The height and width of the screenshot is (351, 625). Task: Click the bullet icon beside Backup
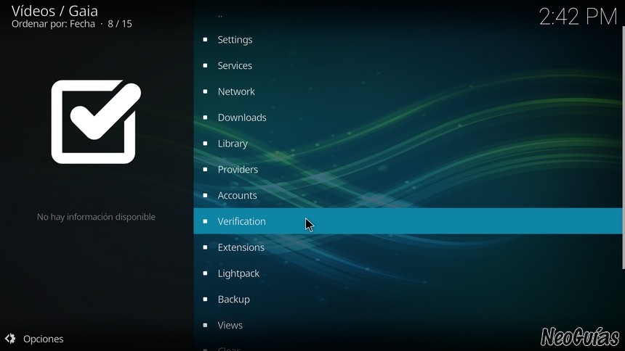click(x=205, y=299)
